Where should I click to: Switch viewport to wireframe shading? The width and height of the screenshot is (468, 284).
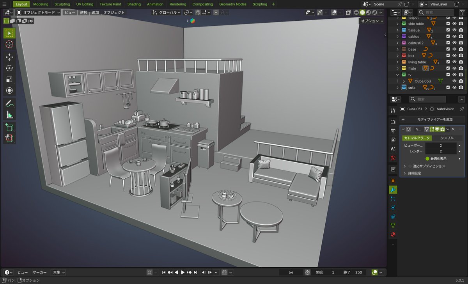click(x=356, y=12)
